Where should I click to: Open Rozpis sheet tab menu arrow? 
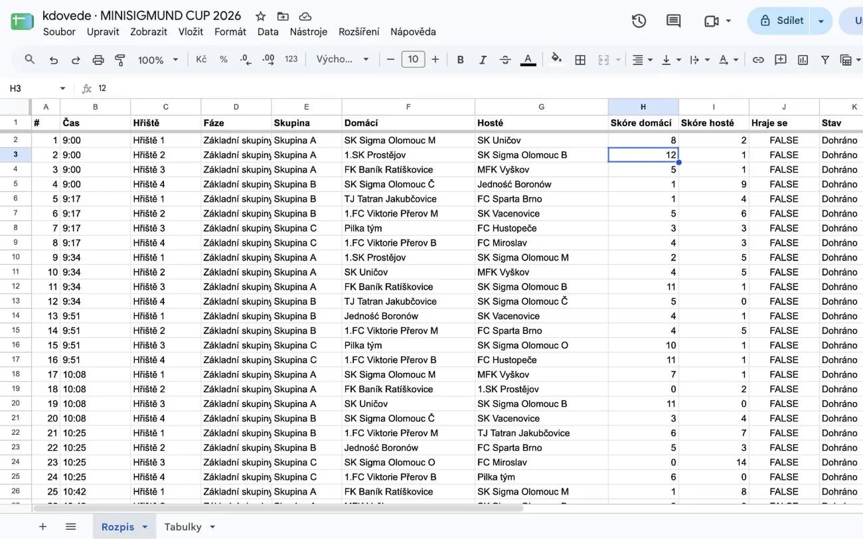click(x=145, y=527)
